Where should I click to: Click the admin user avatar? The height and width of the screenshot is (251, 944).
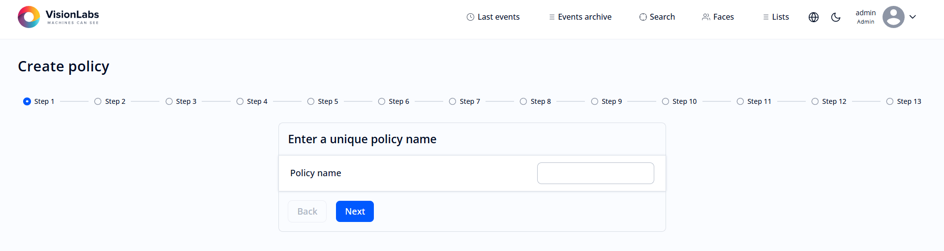[893, 17]
